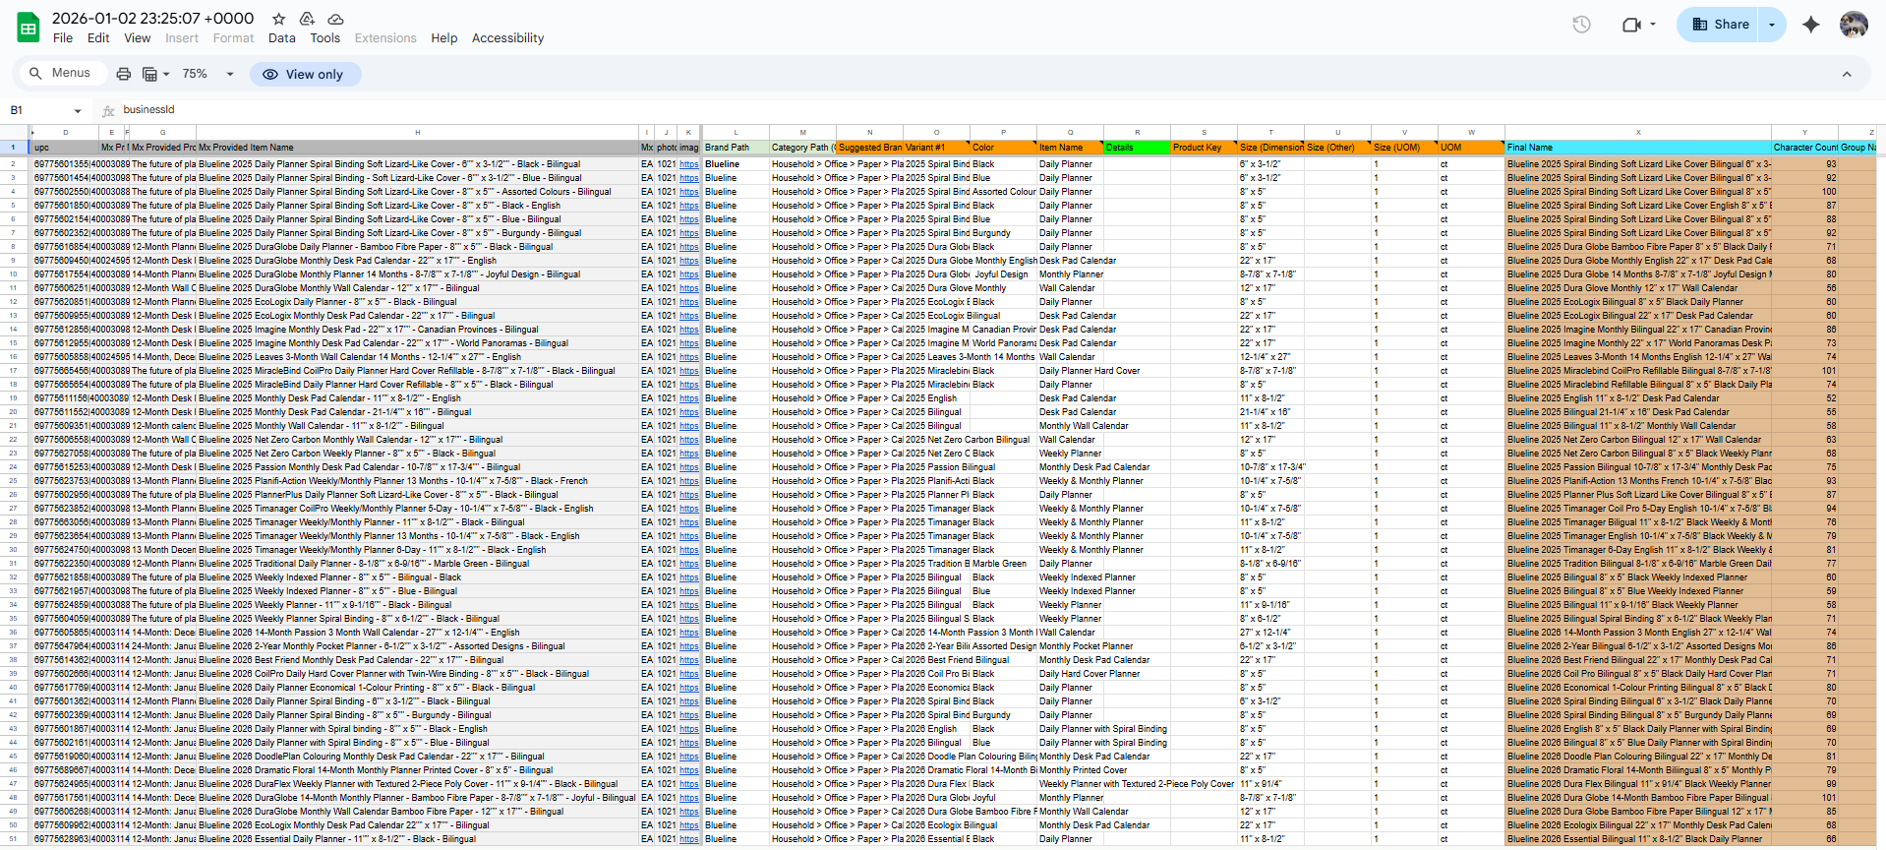Viewport: 1886px width, 850px height.
Task: Select column L header
Action: click(736, 132)
